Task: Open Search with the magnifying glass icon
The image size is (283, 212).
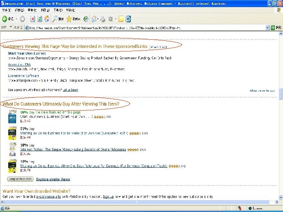Action: click(55, 19)
